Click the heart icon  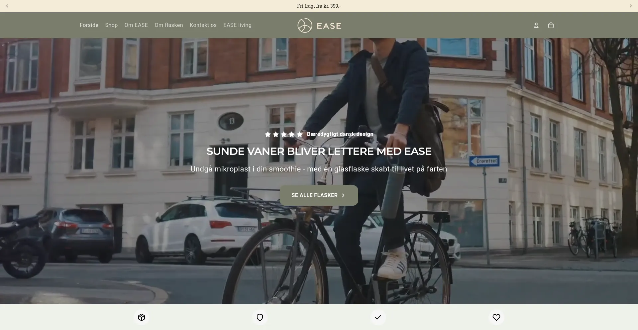[496, 317]
